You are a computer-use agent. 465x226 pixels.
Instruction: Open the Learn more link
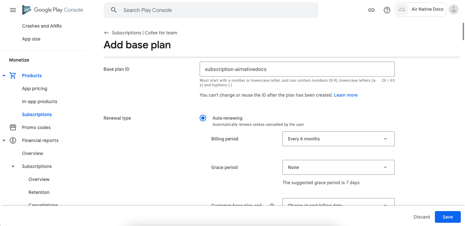[346, 95]
